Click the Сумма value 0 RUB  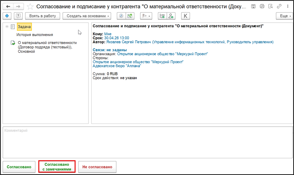112,74
